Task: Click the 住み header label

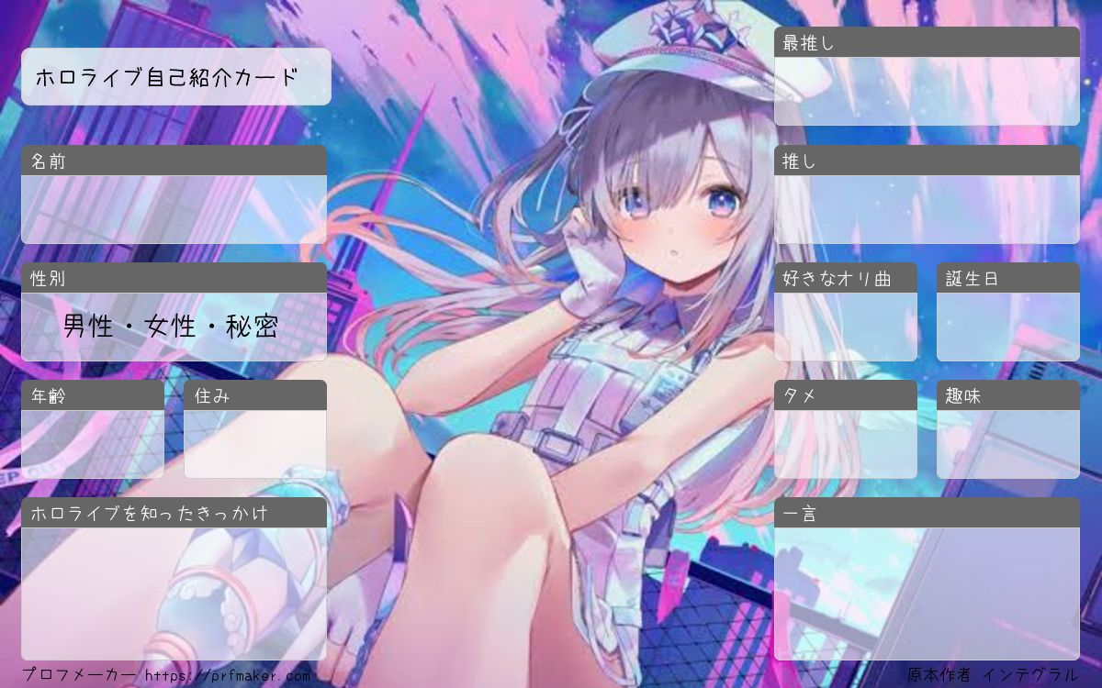Action: 210,395
